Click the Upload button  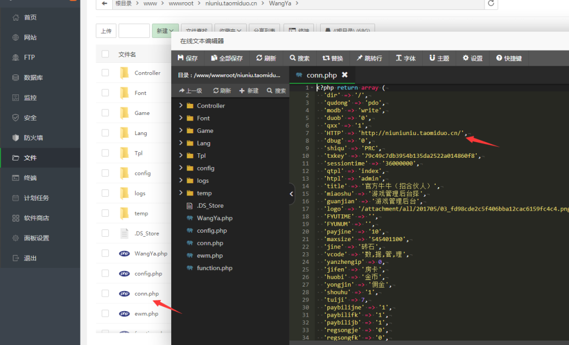click(106, 31)
